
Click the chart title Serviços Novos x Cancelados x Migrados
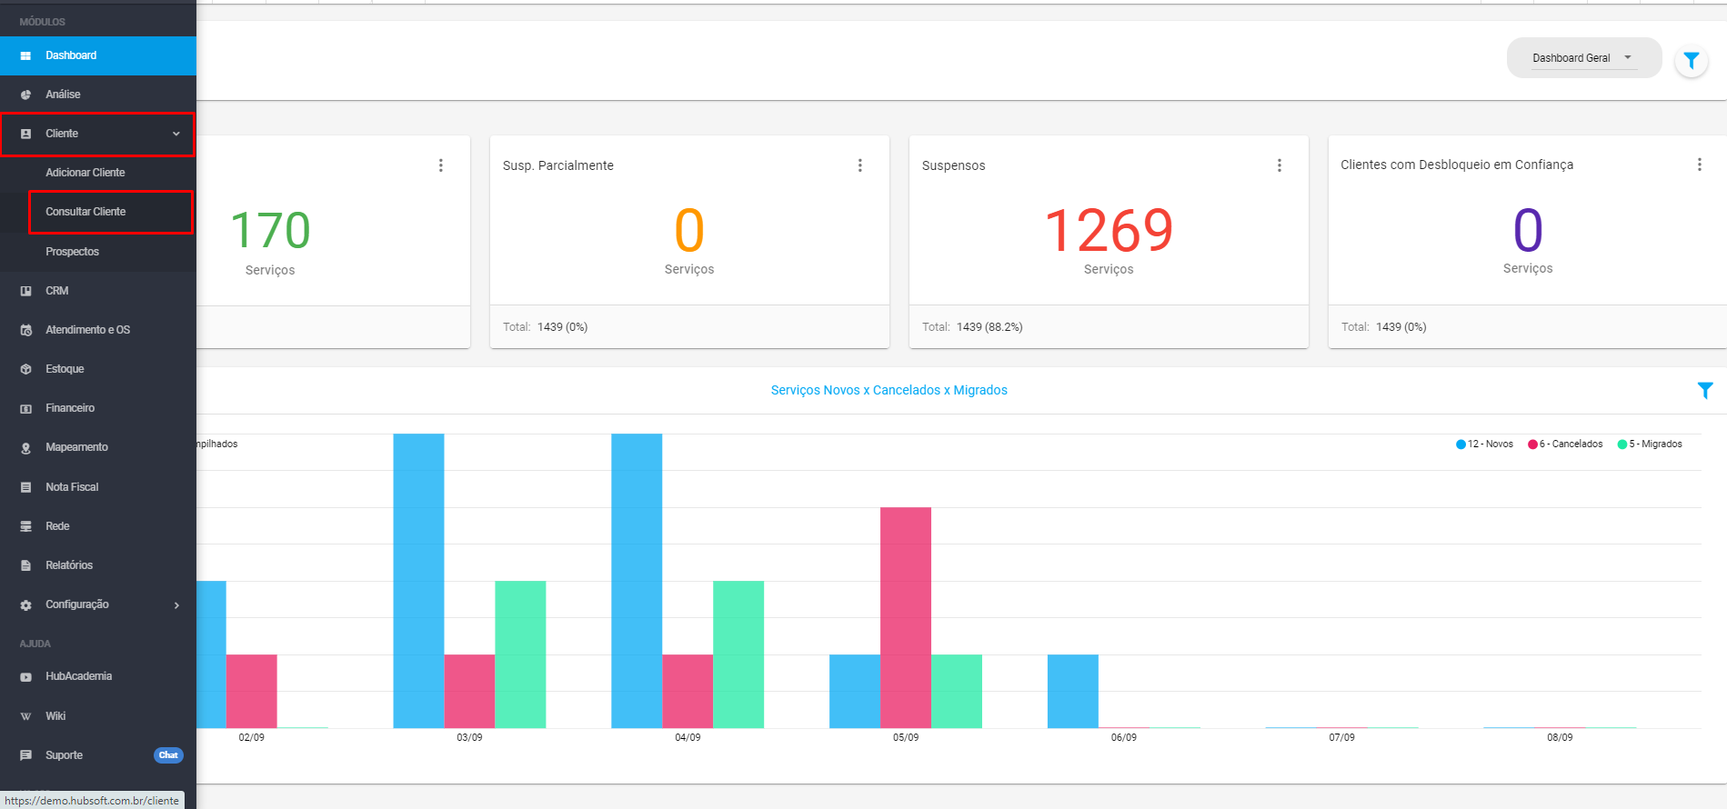[889, 390]
